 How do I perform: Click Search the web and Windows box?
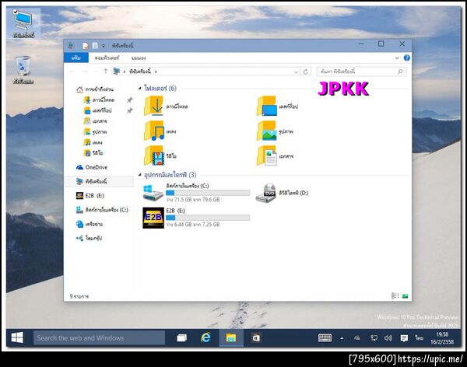pyautogui.click(x=99, y=337)
